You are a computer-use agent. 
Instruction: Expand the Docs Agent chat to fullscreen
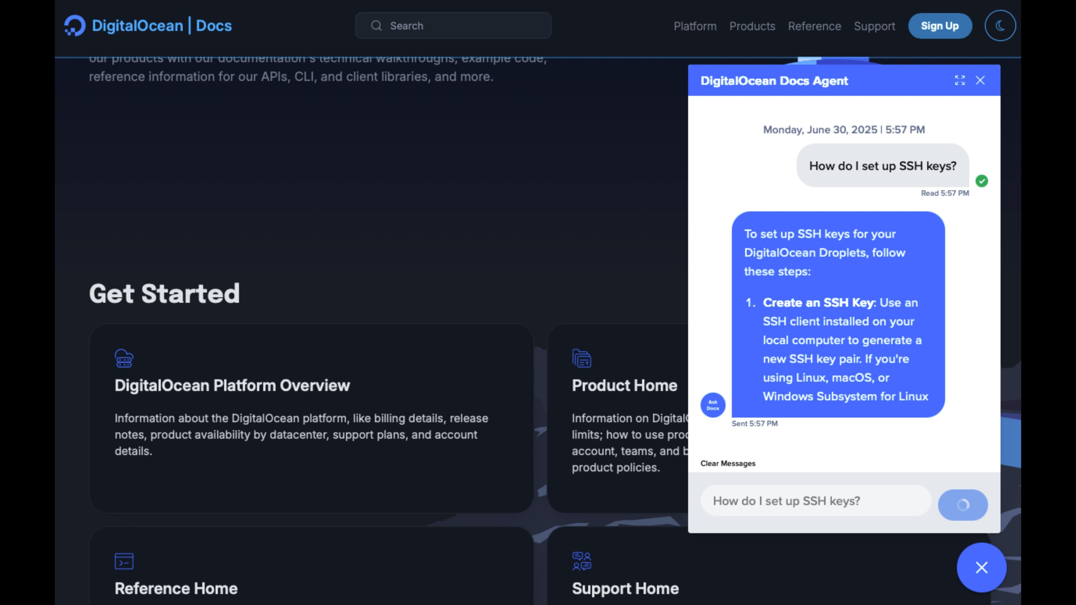(x=959, y=81)
